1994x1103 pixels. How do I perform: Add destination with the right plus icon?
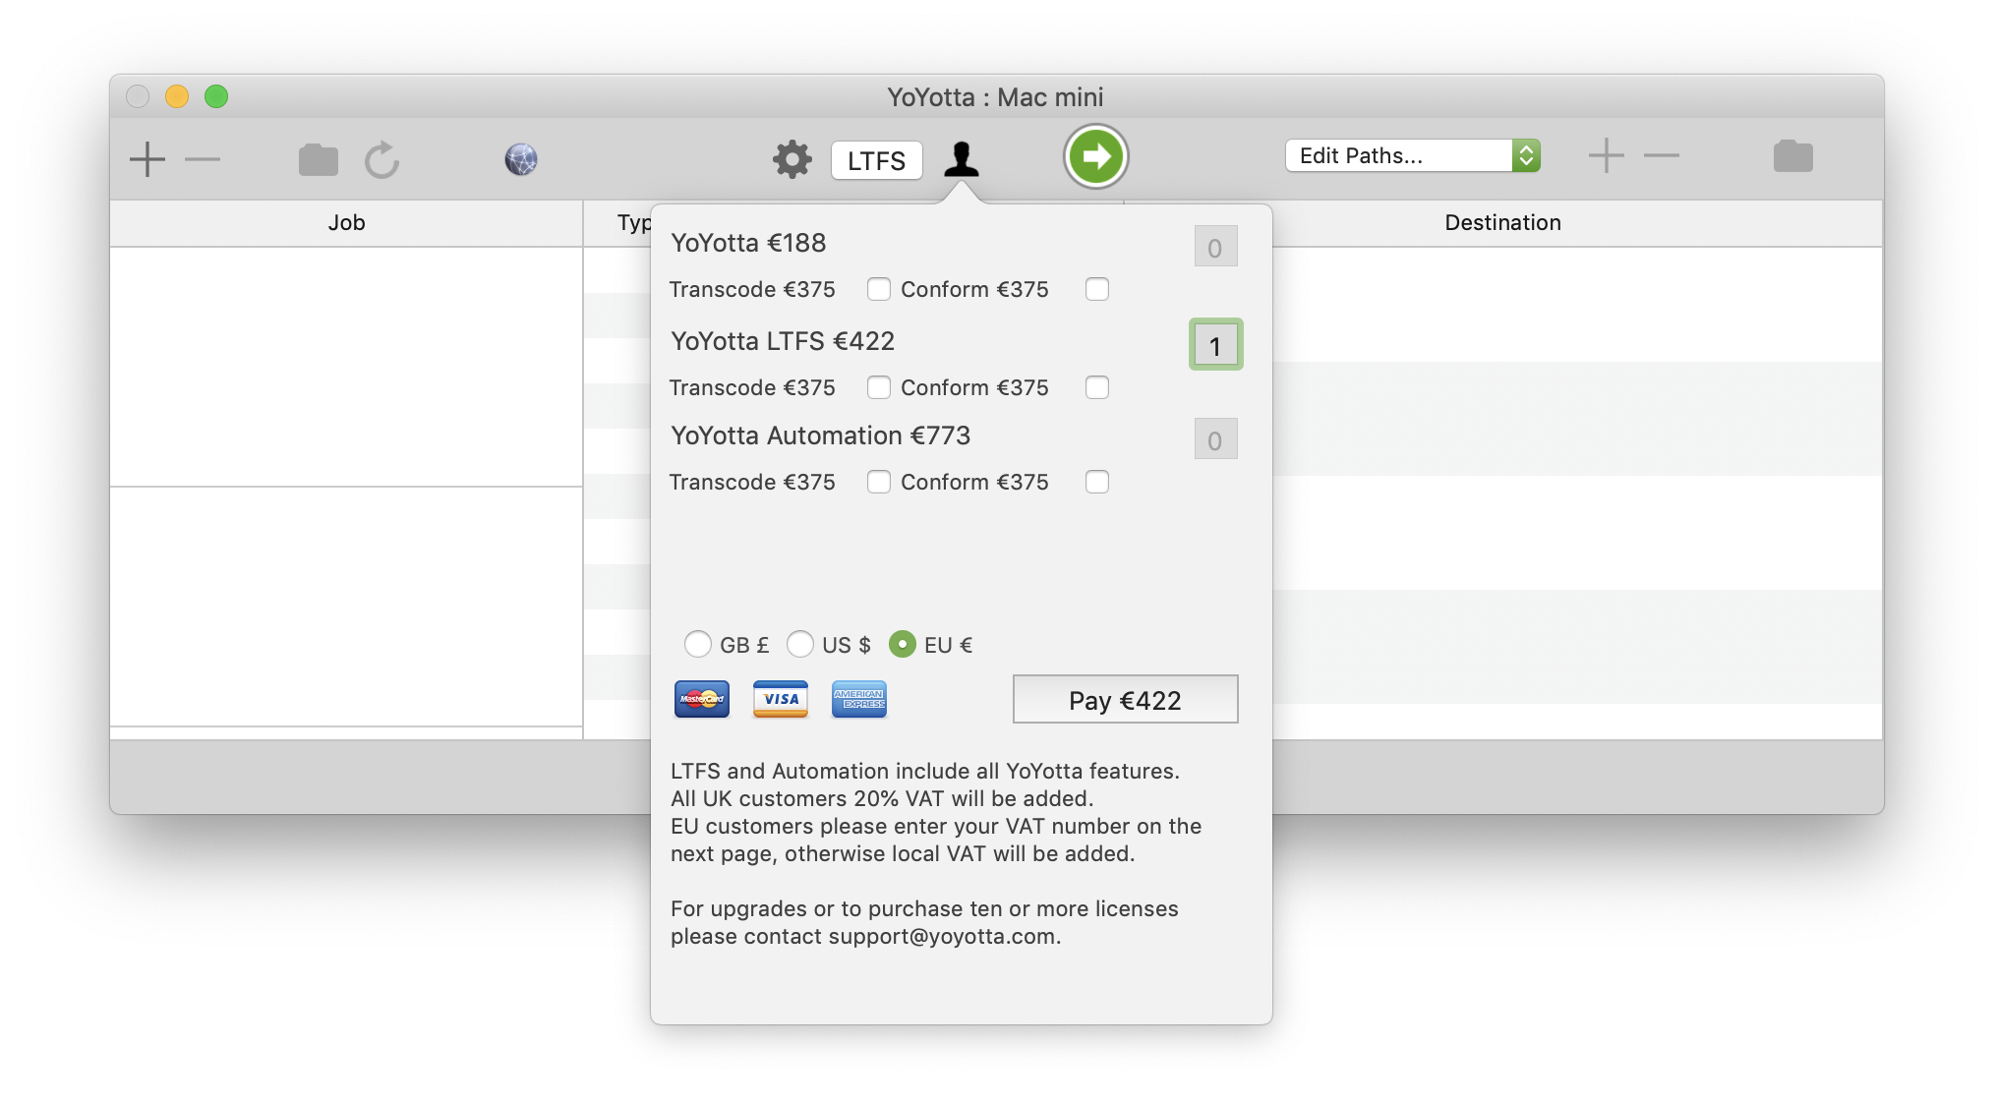click(x=1606, y=155)
